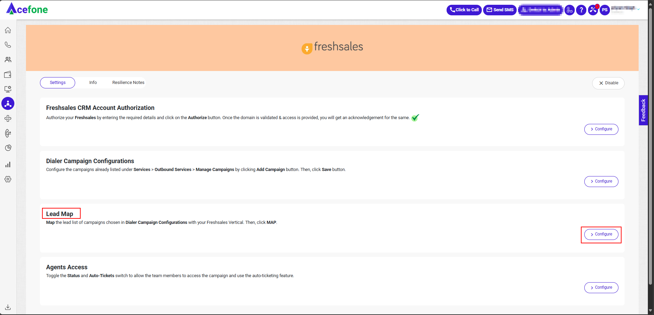Select the integrations hub sidebar icon

coord(8,103)
